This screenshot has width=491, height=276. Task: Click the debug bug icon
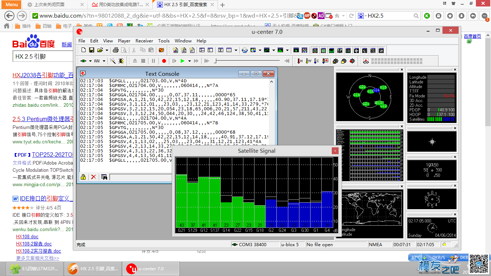[x=121, y=61]
